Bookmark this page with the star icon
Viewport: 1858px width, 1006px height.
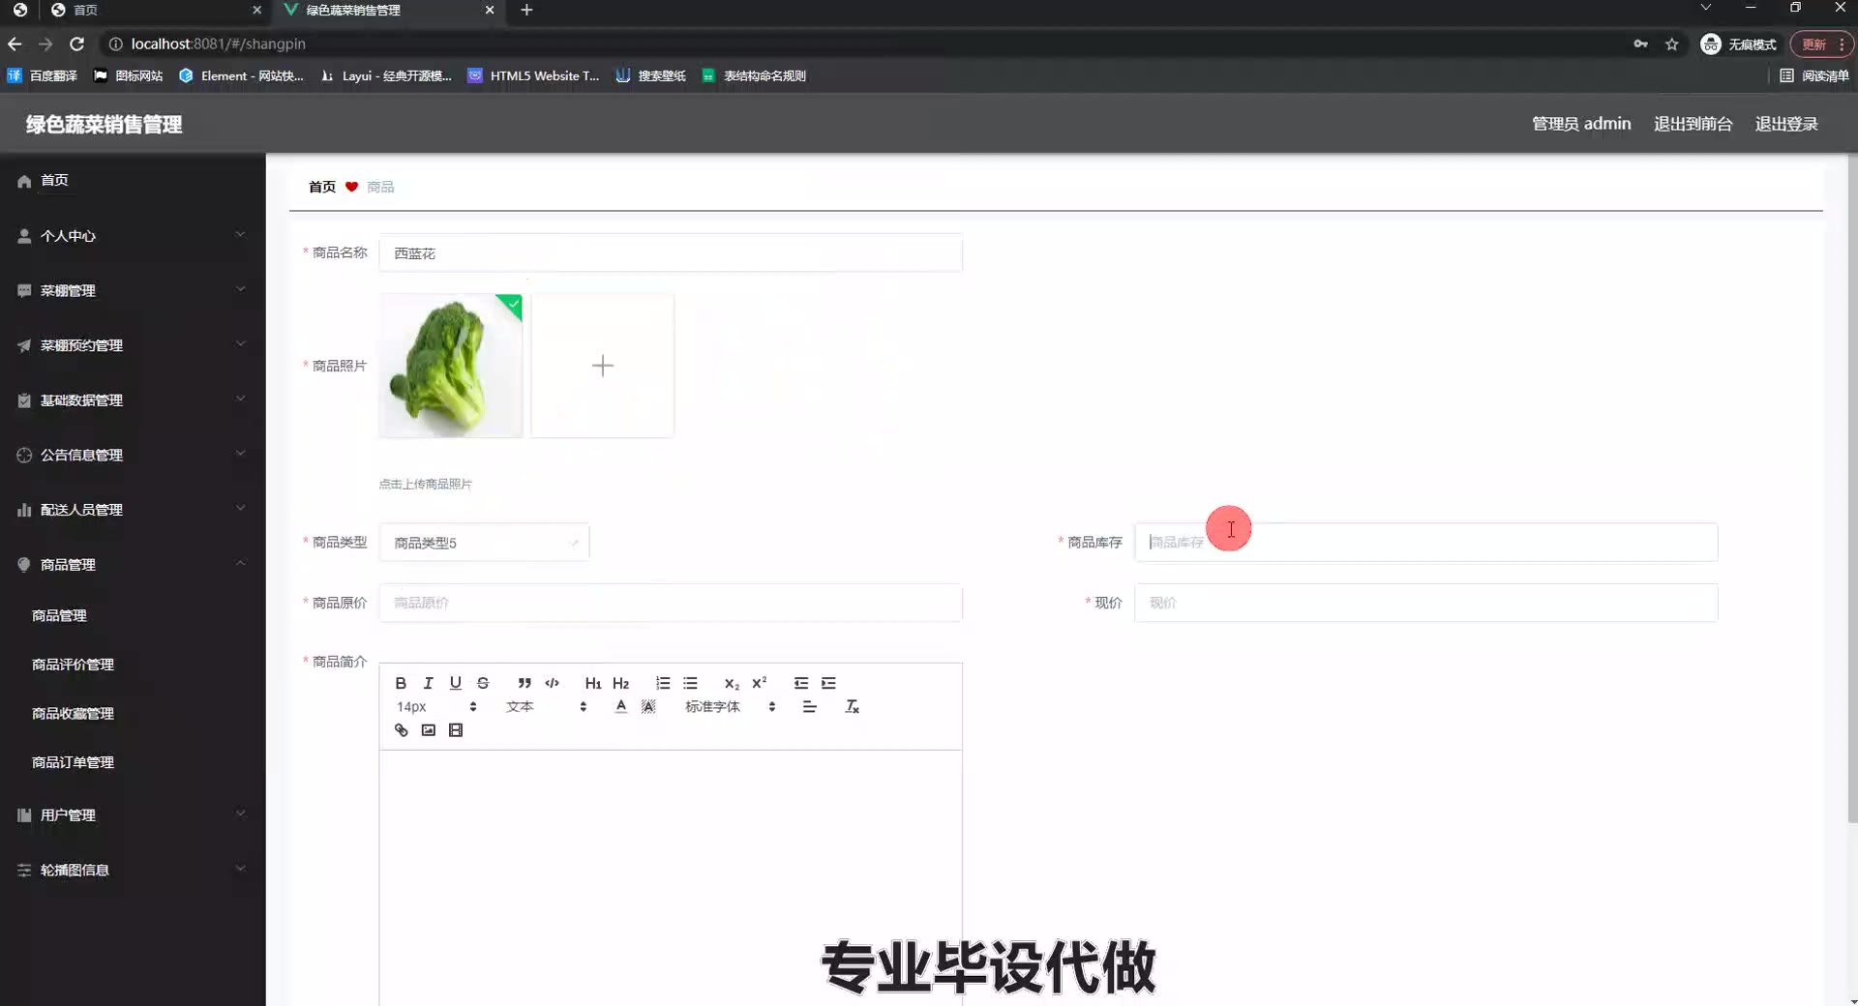point(1671,44)
